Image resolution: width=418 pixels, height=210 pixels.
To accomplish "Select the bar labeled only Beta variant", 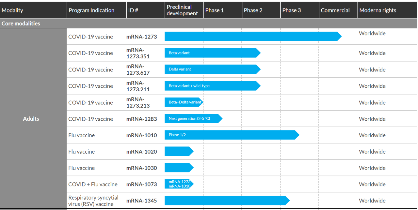I will point(213,53).
